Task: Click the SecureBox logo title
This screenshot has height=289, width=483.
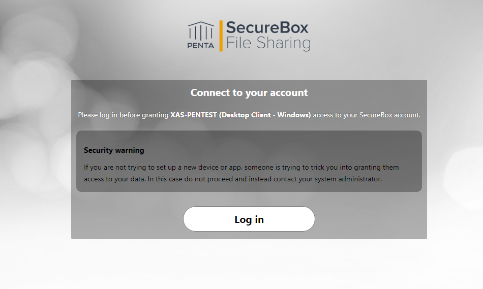Action: (267, 27)
